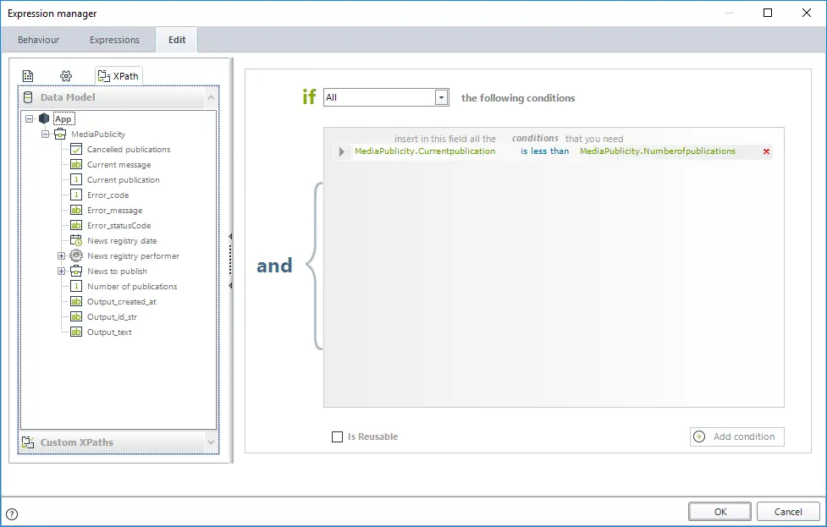This screenshot has width=827, height=527.
Task: Expand the News registry performer node
Action: [61, 256]
